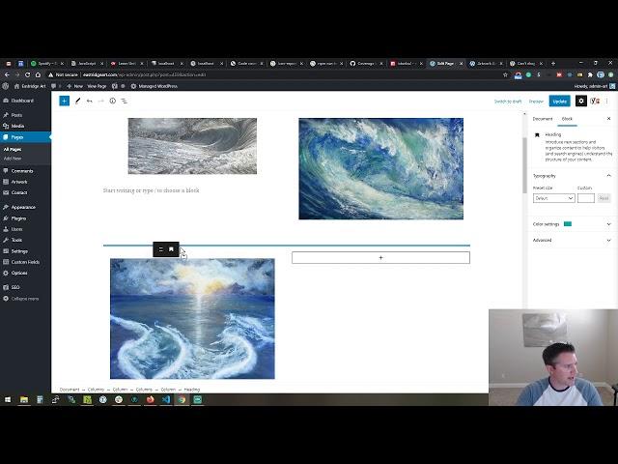Open the editor more options menu
Viewport: 618px width, 464px height.
tap(607, 101)
